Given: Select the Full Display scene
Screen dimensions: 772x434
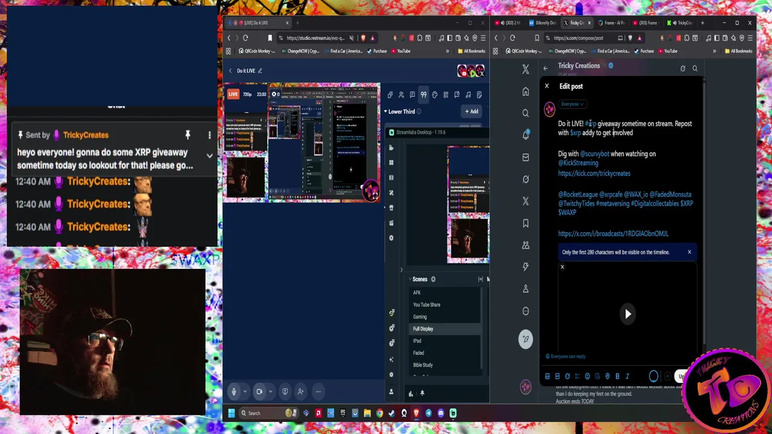Looking at the screenshot, I should 445,329.
